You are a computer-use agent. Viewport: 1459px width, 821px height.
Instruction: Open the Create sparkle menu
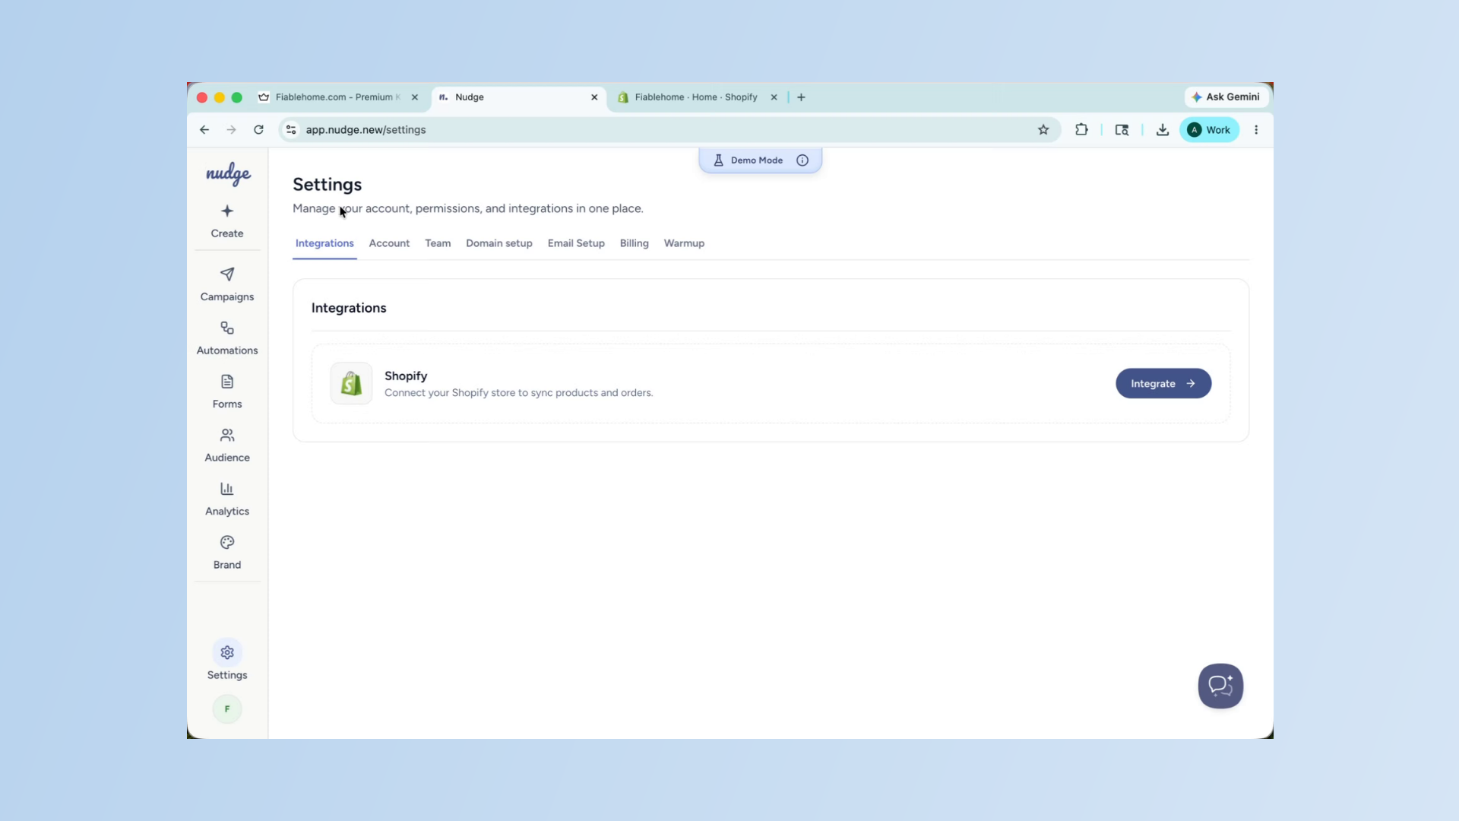click(227, 220)
